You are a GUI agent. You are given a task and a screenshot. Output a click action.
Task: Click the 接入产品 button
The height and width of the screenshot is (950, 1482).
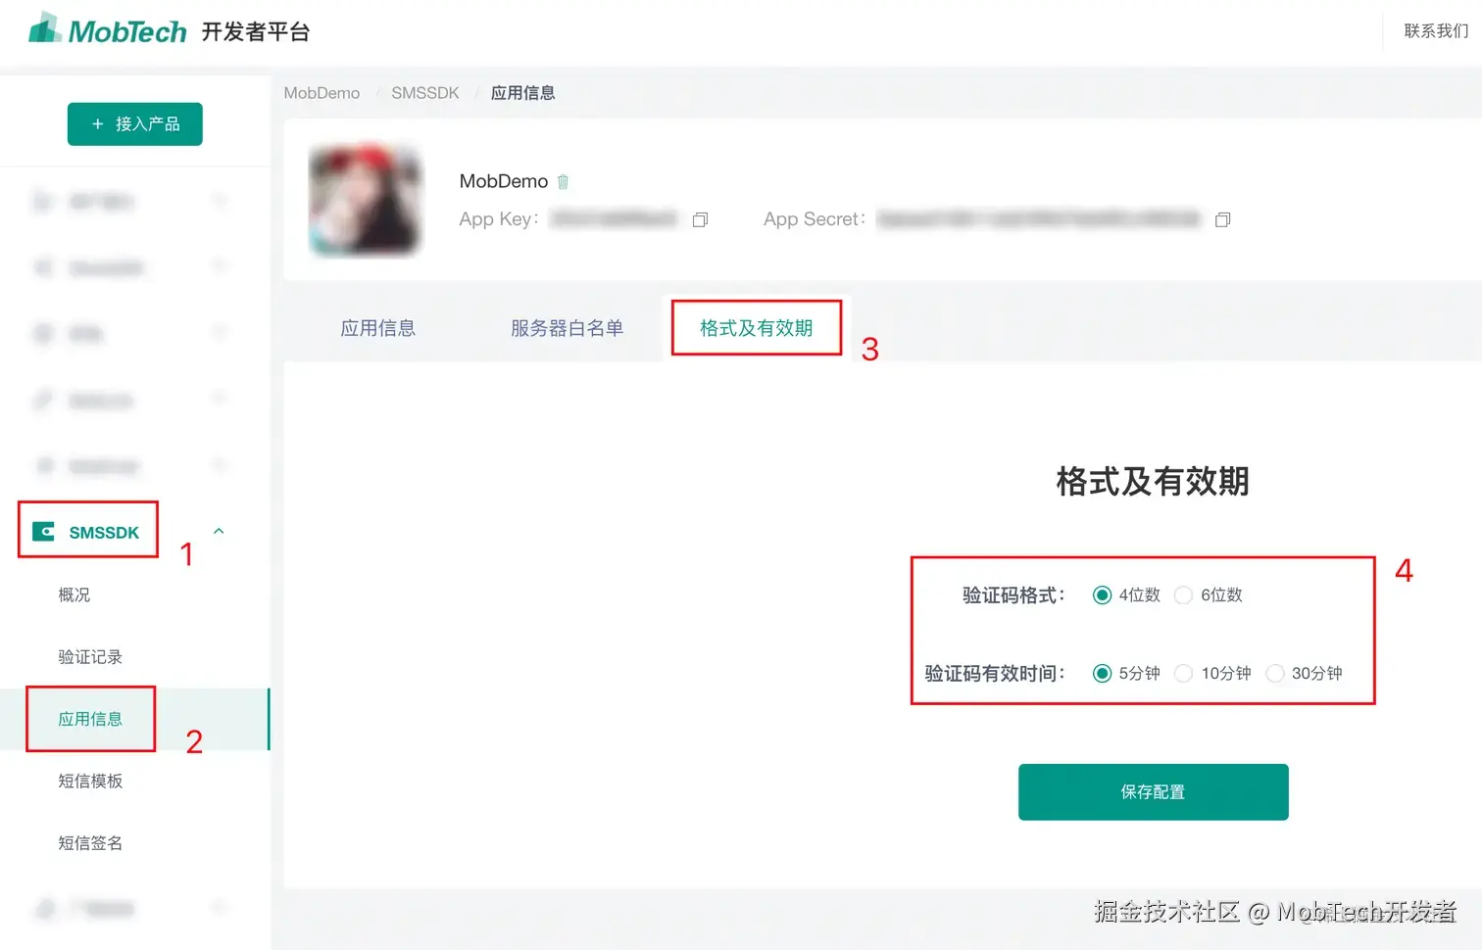point(135,124)
